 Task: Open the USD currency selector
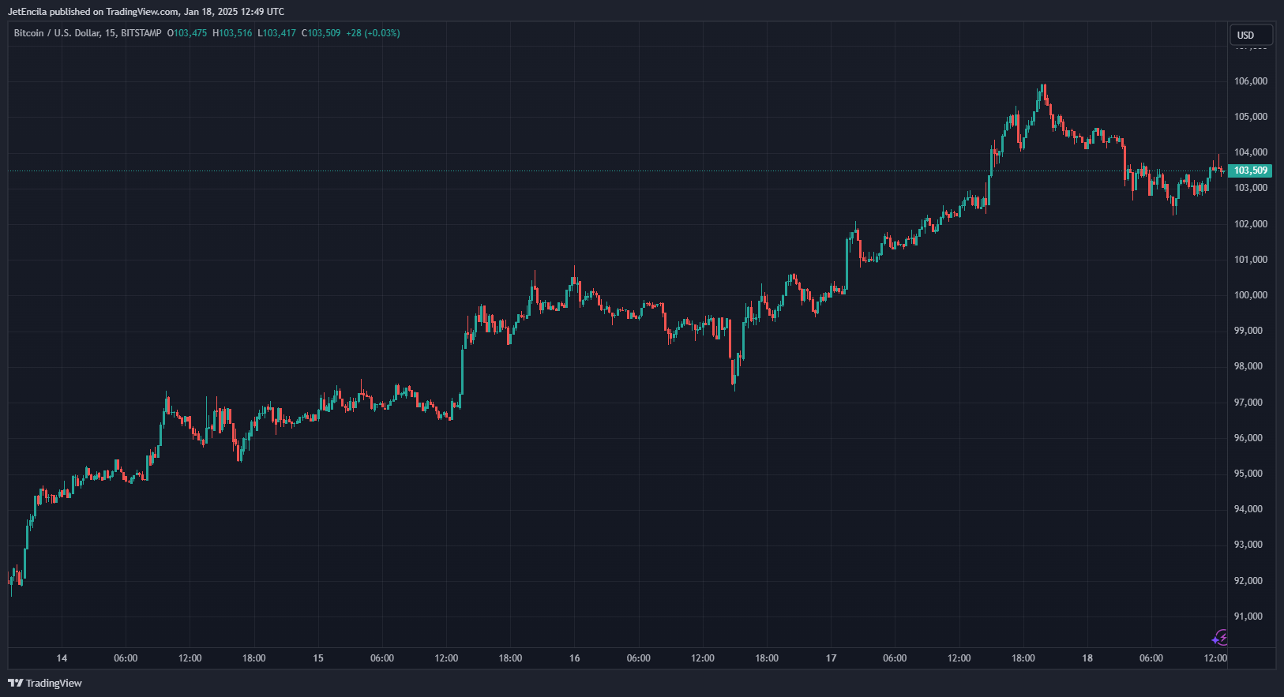[x=1251, y=35]
